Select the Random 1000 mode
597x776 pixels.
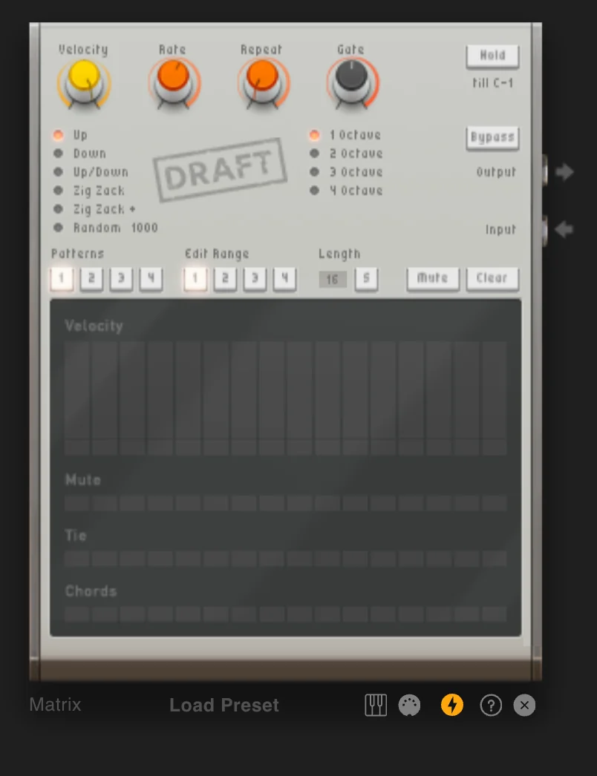[58, 228]
